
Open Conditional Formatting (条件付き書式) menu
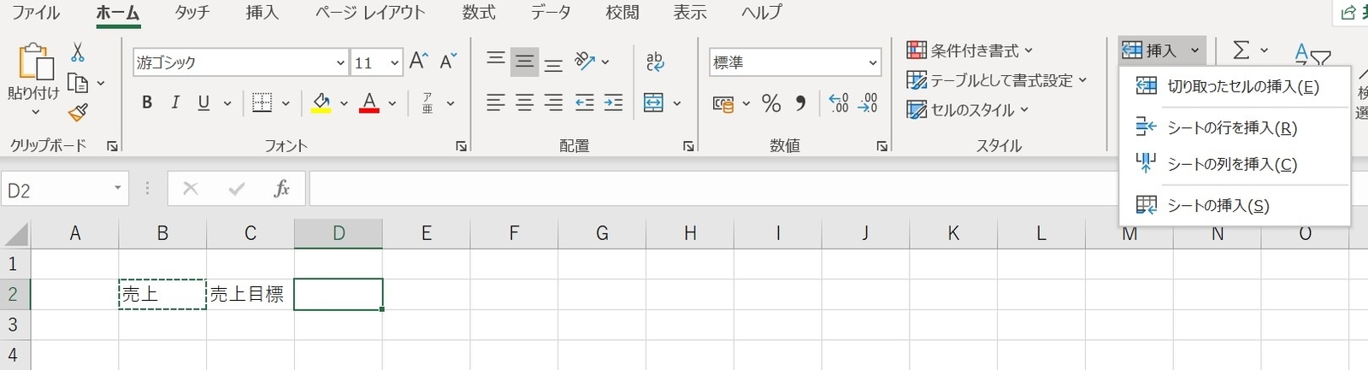(x=970, y=50)
